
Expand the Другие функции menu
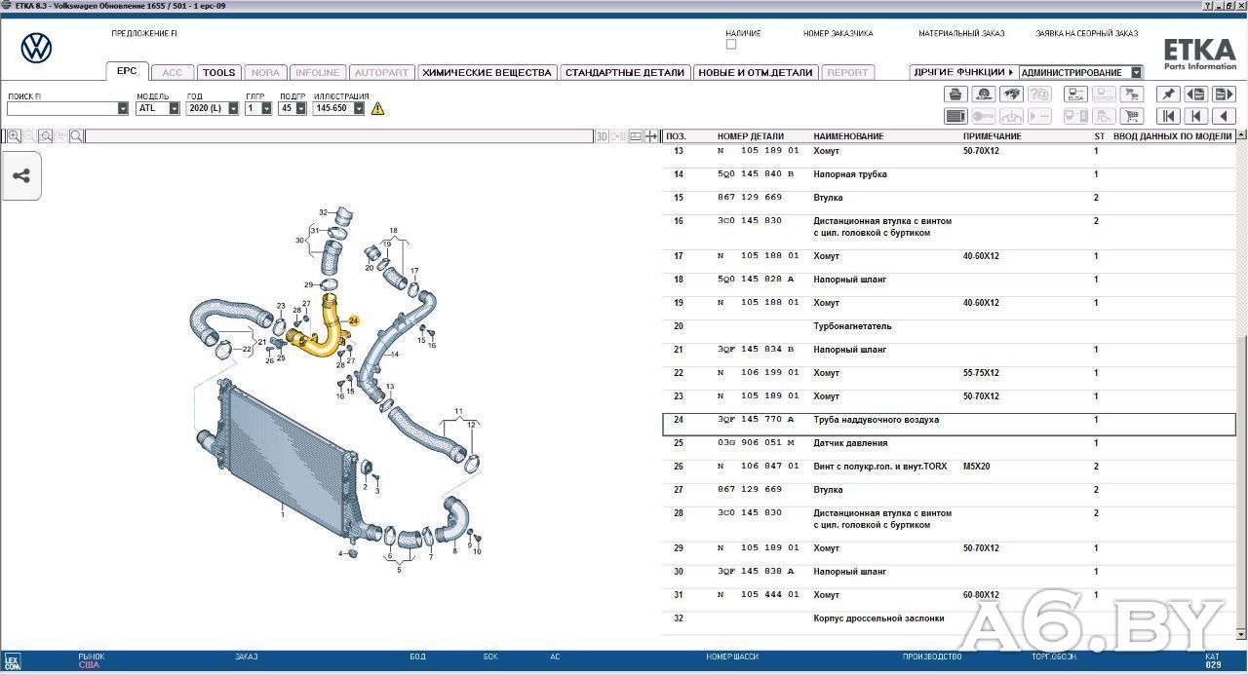[963, 72]
